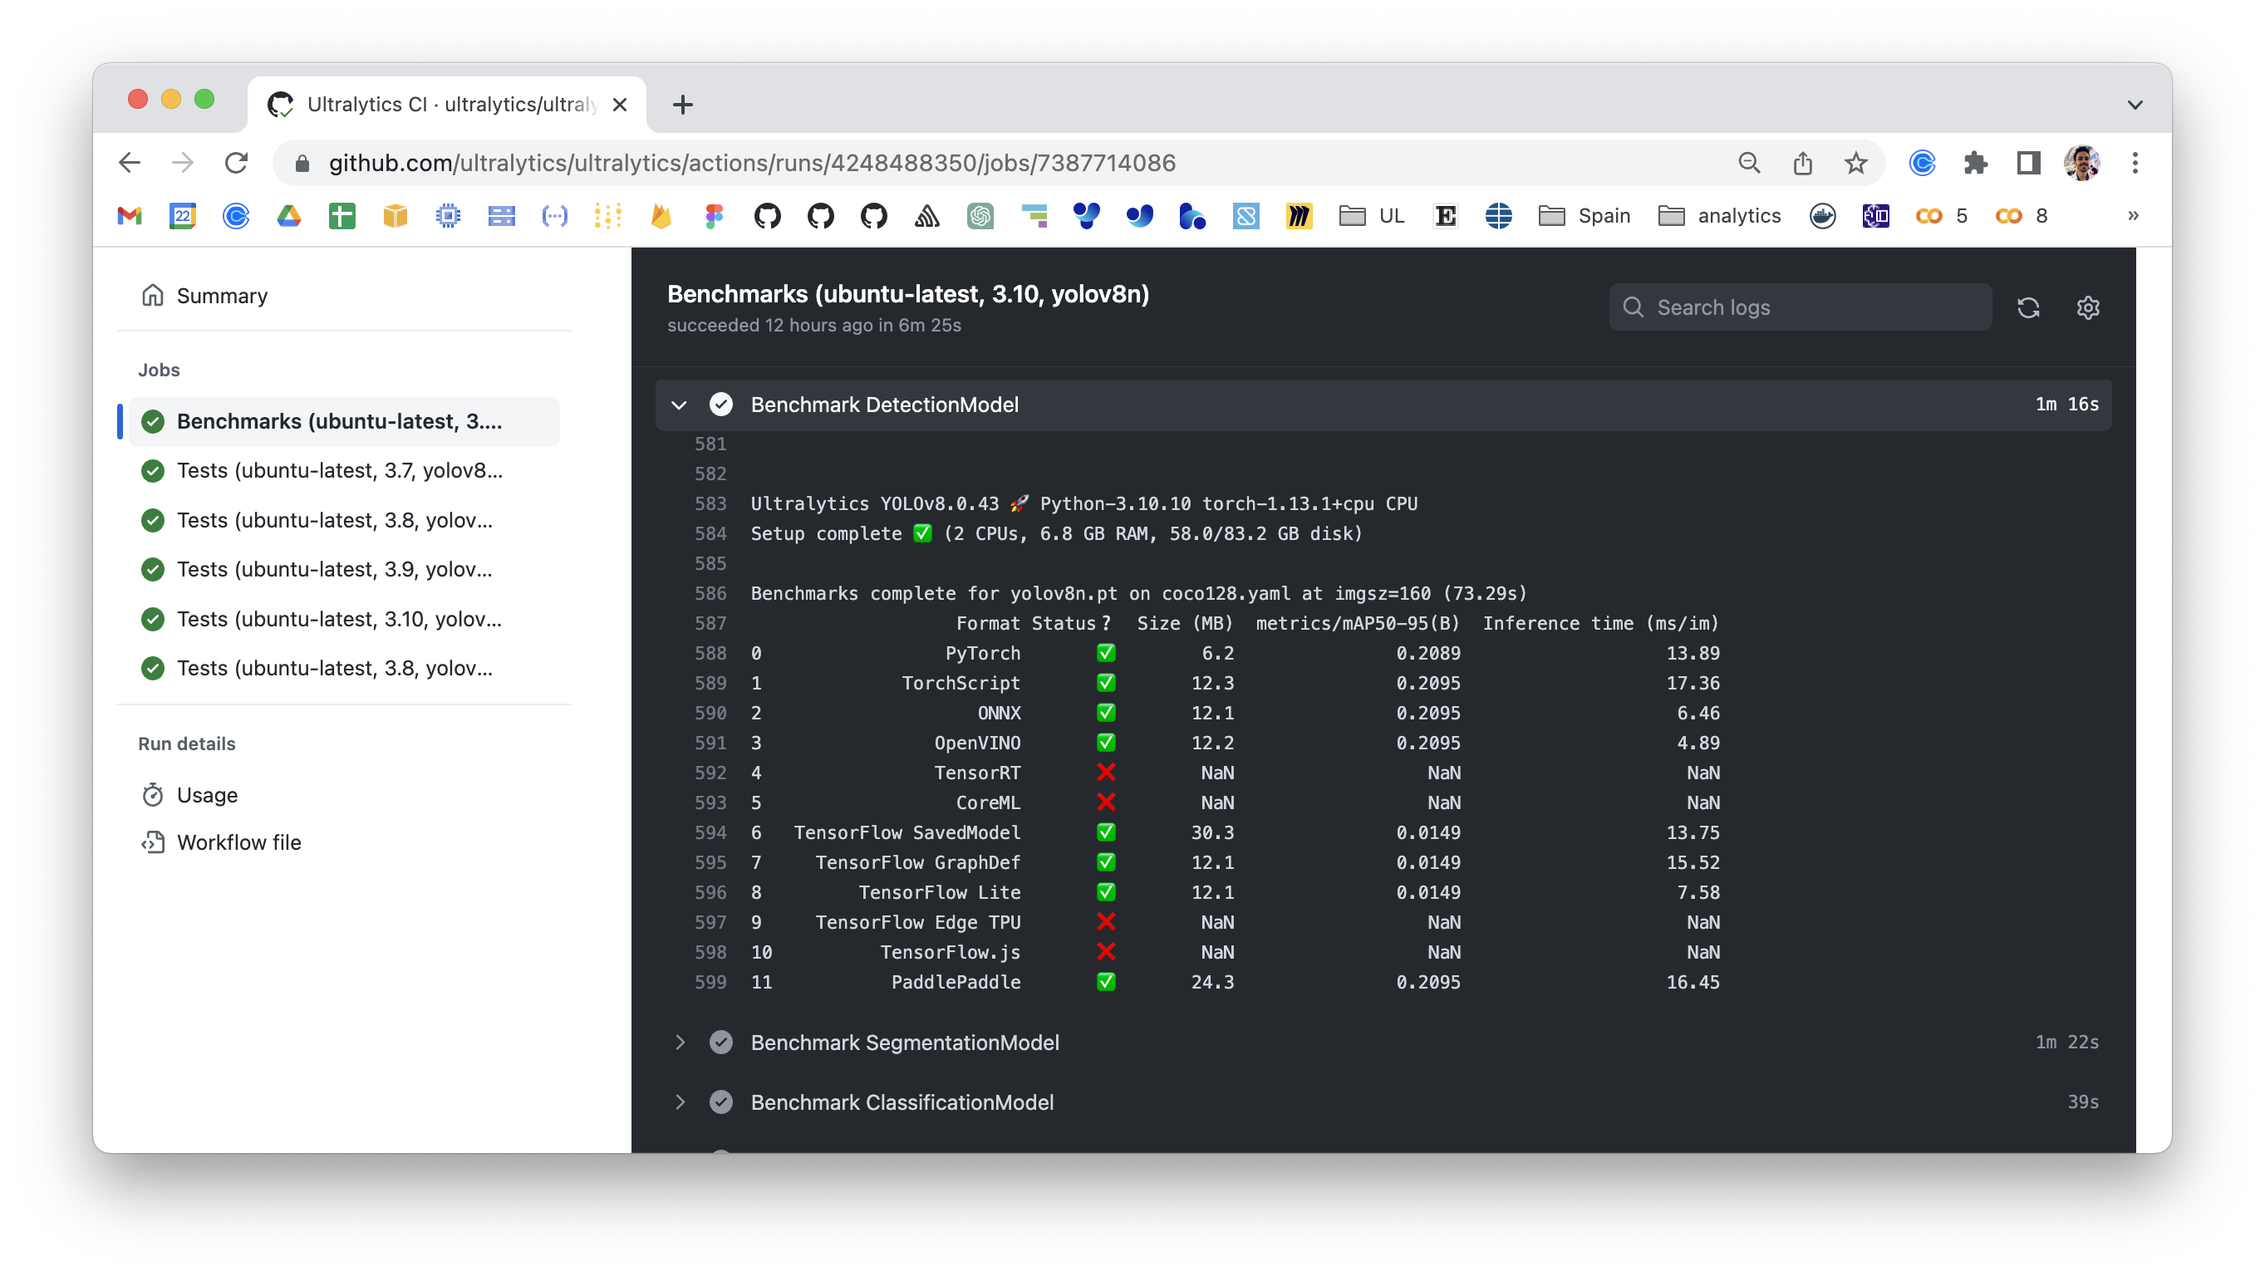Open the Workflow file link
The image size is (2265, 1276).
point(238,842)
